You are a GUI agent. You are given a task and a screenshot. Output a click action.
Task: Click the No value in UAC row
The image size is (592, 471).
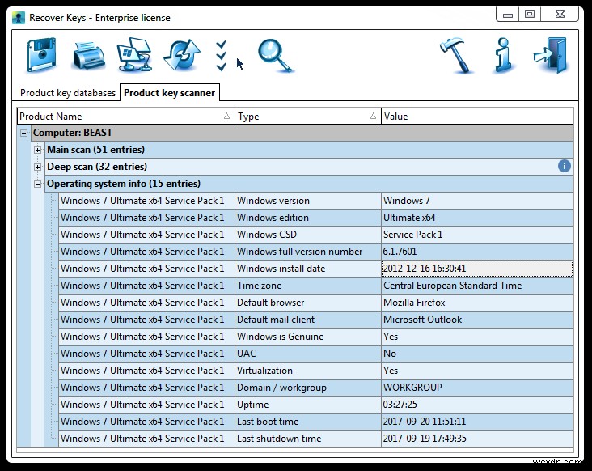(477, 354)
